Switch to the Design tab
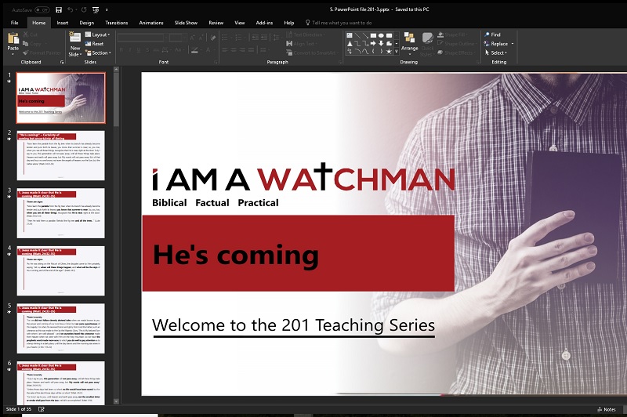The width and height of the screenshot is (627, 417). (87, 23)
